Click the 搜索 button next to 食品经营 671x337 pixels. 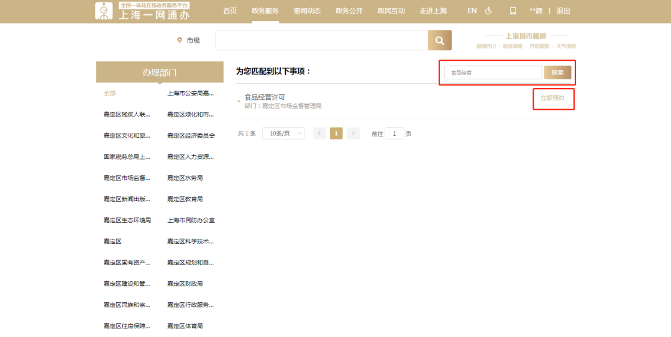point(557,73)
